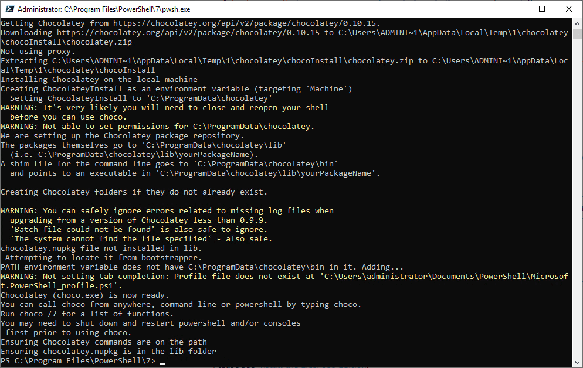Click 'first prior to using choco.' line
Screen dimensions: 583x368
click(69, 332)
